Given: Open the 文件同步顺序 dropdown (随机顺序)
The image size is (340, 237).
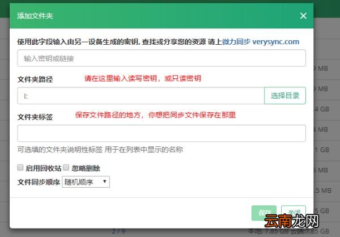Looking at the screenshot, I should pyautogui.click(x=86, y=182).
